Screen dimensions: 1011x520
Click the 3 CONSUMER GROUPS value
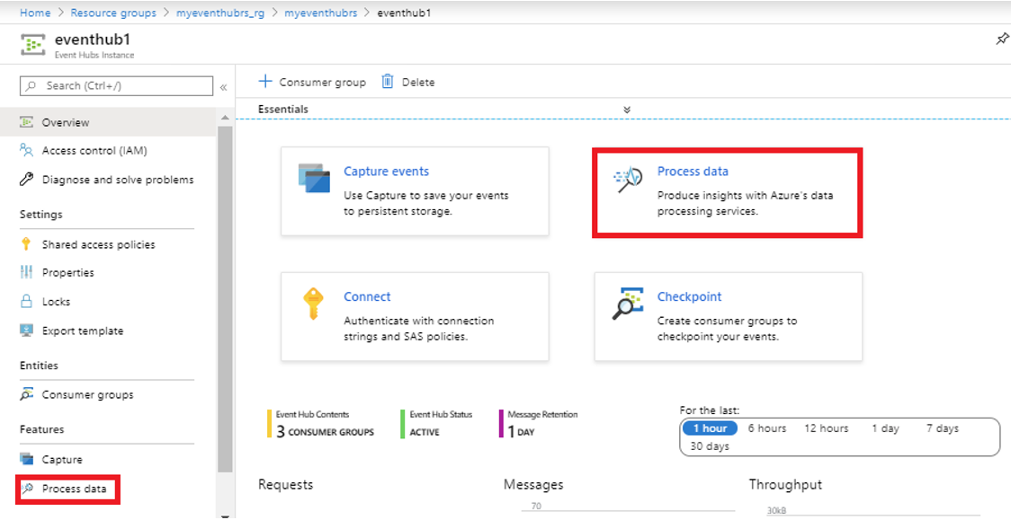(325, 432)
